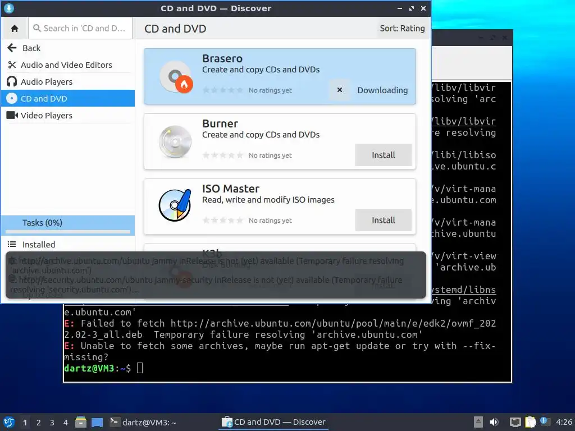Select CD and DVD — Discover taskbar entry
Viewport: 575px width, 431px height.
tap(273, 422)
